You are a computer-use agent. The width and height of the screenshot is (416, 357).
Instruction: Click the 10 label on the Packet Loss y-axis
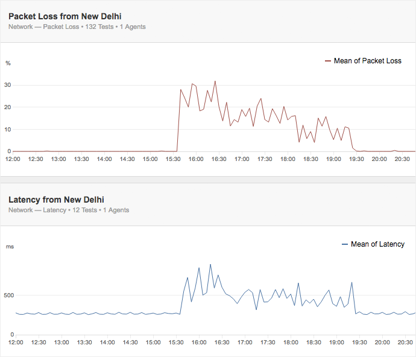click(8, 129)
